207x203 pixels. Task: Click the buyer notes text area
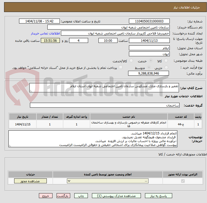(x=93, y=139)
